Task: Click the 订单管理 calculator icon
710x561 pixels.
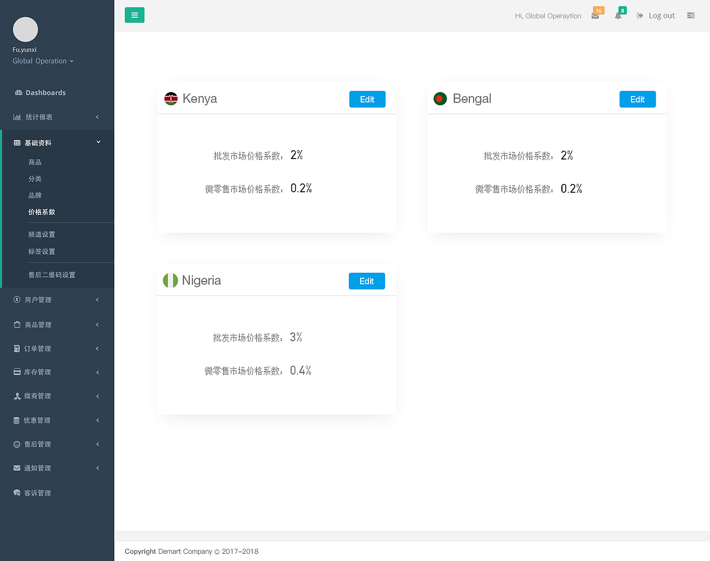Action: click(x=17, y=348)
